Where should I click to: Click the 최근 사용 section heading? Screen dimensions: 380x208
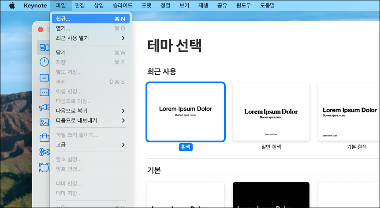162,72
